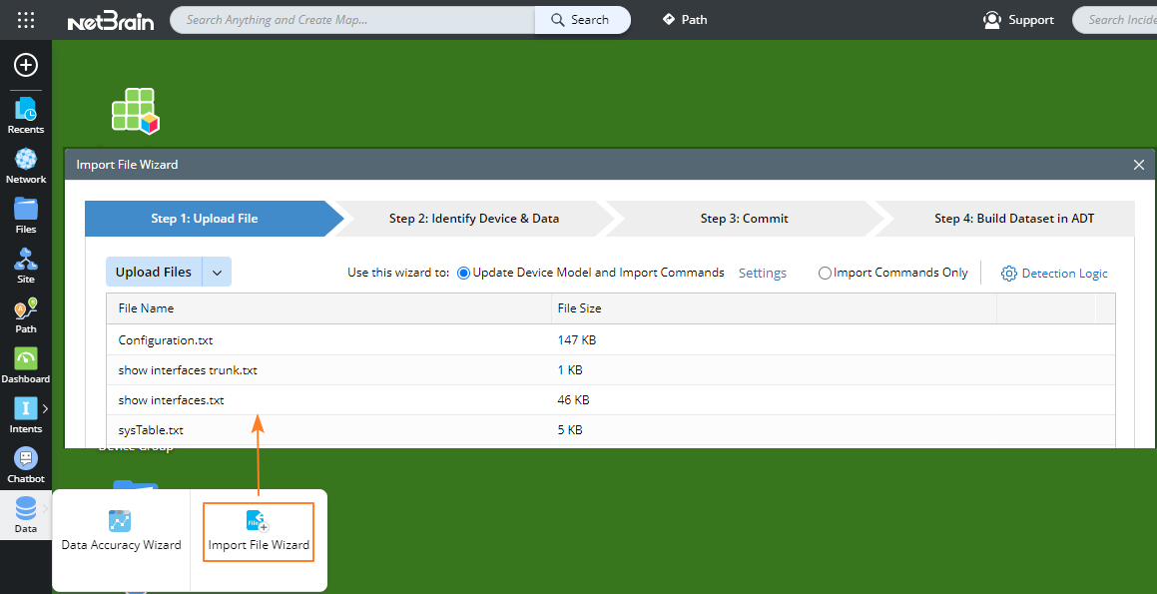Go to Step 2: Identify Device & Data
This screenshot has height=594, width=1157.
473,219
